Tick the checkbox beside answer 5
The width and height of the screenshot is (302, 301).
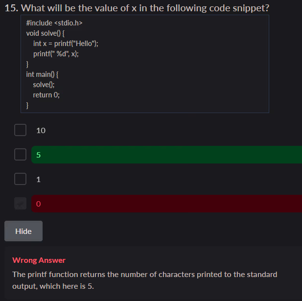(20, 155)
